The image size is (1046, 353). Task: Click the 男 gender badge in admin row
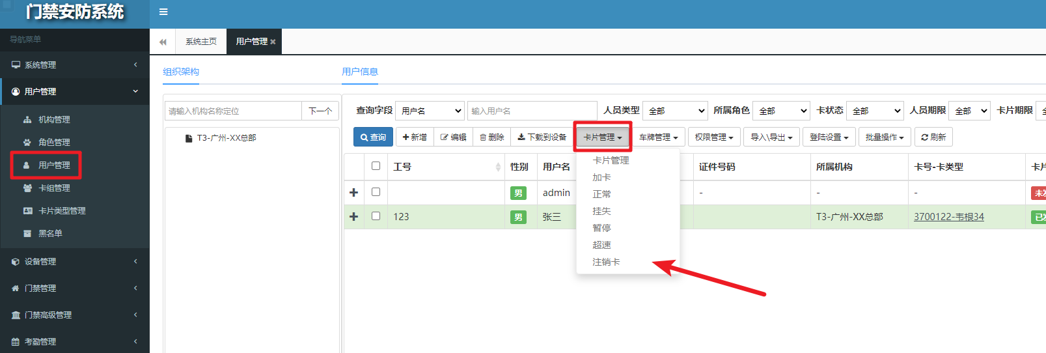(x=518, y=193)
